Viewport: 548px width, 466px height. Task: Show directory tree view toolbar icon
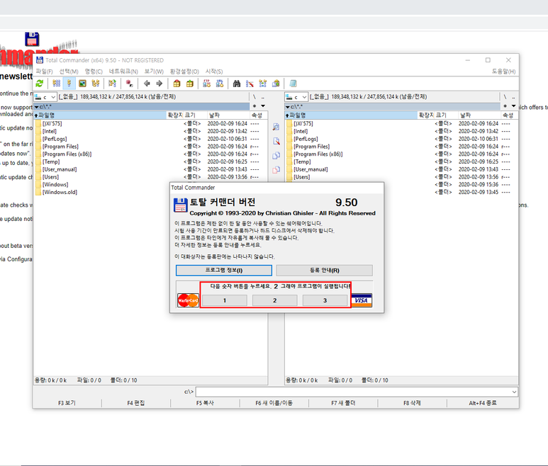tap(96, 84)
